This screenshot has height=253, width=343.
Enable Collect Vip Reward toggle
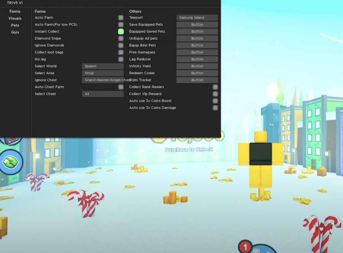[215, 94]
